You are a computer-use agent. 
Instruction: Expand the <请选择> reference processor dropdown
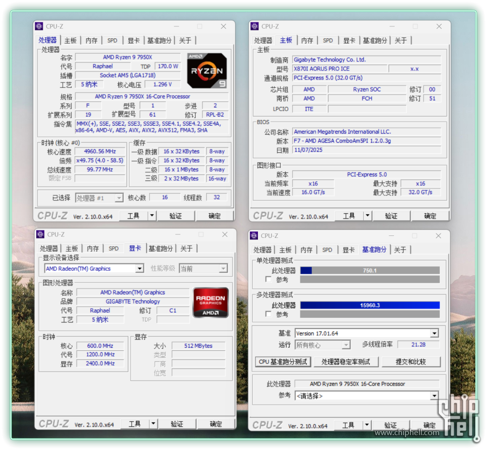(x=434, y=396)
